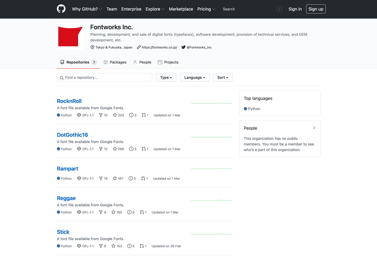
Task: Switch to the Packages tab
Action: 115,62
